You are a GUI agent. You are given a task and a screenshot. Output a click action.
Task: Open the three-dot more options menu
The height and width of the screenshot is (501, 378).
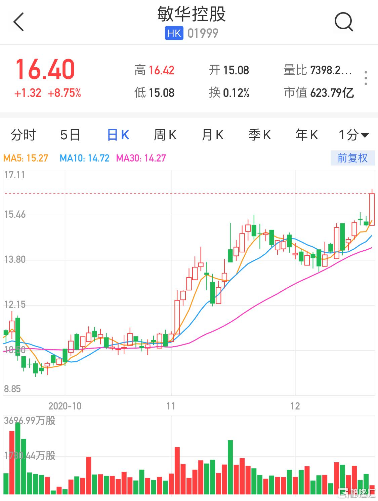coord(366,78)
